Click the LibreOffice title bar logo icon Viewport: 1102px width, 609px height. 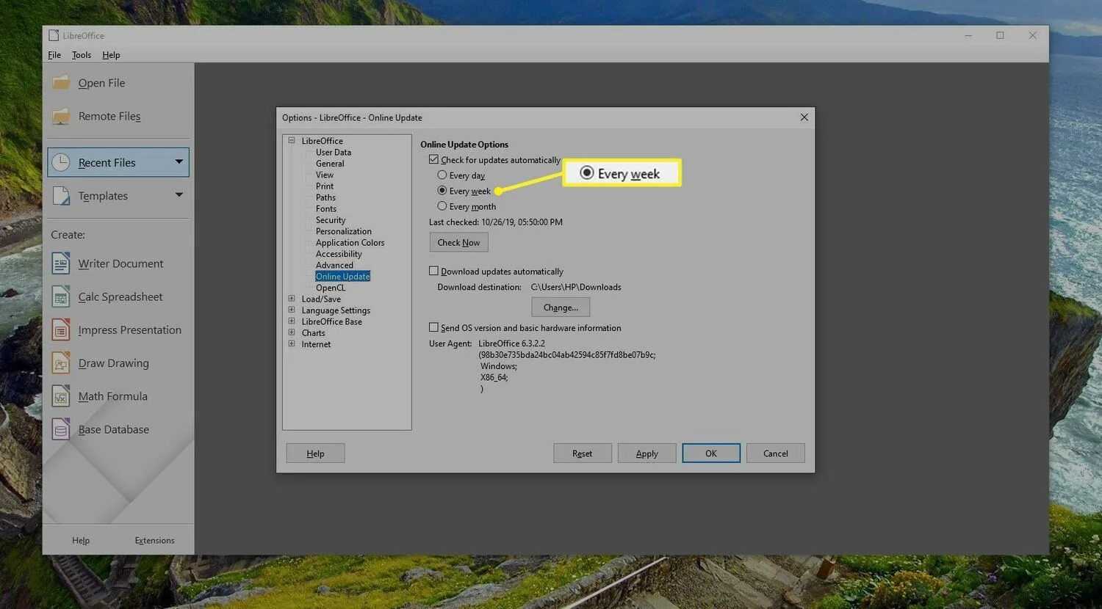click(54, 35)
